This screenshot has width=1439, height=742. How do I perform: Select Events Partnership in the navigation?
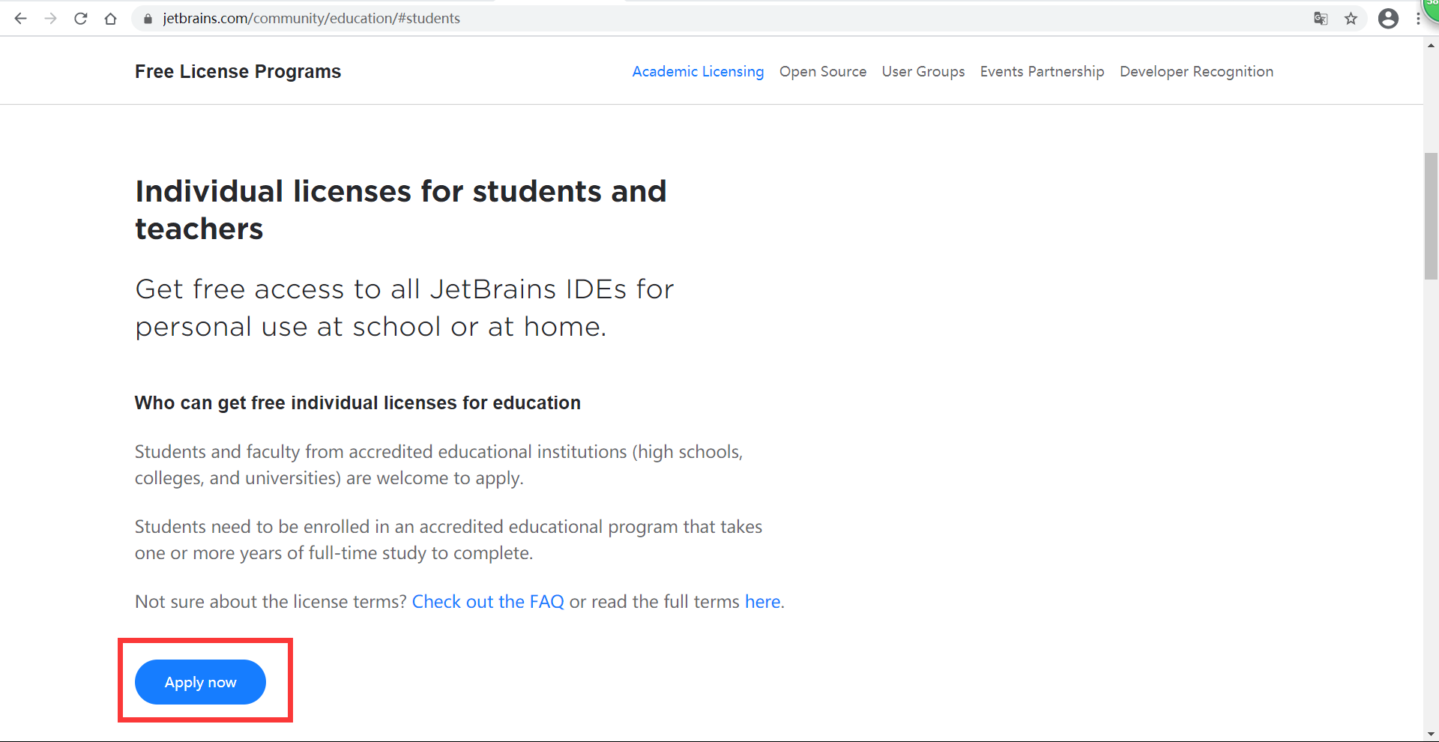tap(1042, 71)
